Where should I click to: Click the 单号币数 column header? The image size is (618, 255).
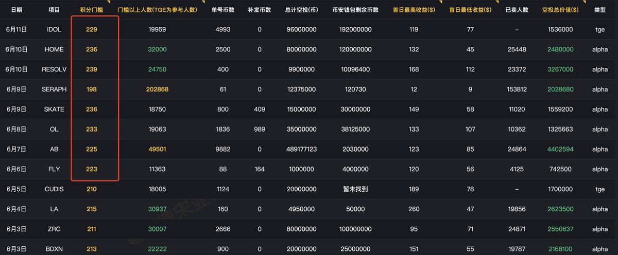tap(222, 10)
